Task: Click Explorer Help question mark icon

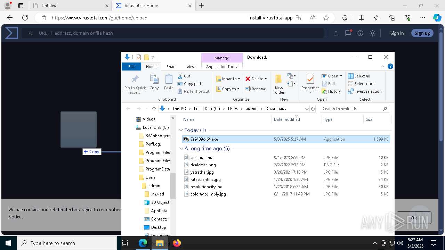Action: coord(390,66)
